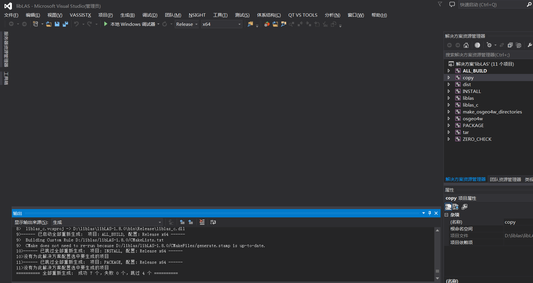Save the current file with the floppy disk icon
Screen dimensions: 533x283
point(57,24)
